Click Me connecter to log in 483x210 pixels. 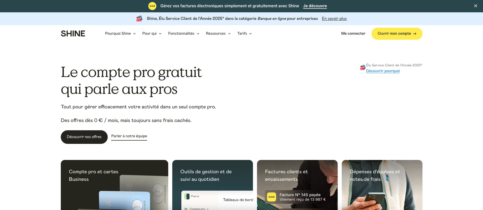click(353, 33)
